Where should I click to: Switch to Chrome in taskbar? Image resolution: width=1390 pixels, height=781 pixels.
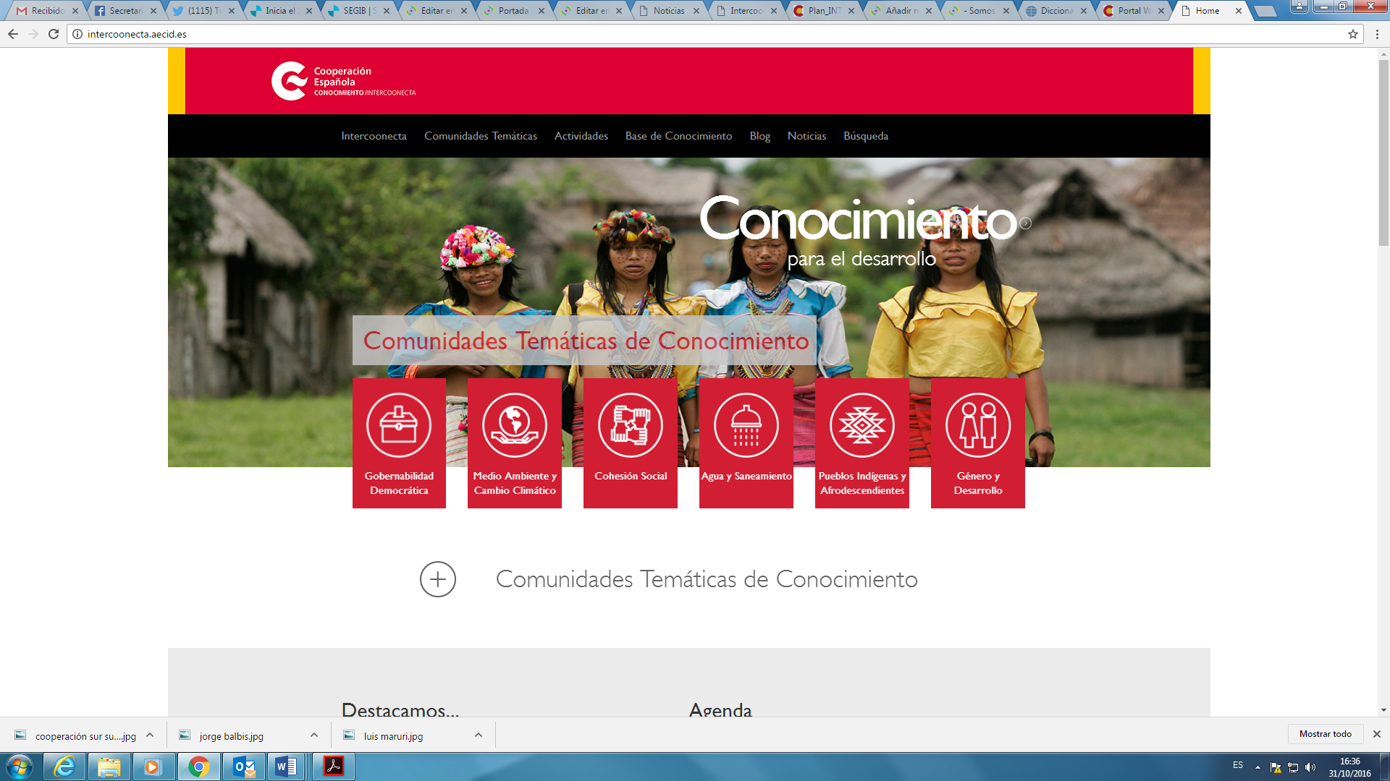198,767
